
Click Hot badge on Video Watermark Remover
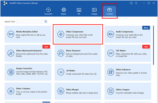pyautogui.click(x=46, y=47)
